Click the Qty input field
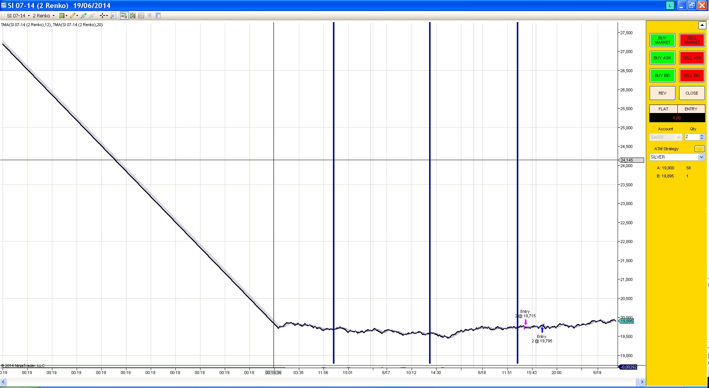The image size is (709, 388). pyautogui.click(x=691, y=137)
